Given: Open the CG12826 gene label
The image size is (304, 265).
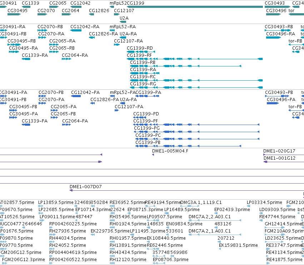Looking at the screenshot, I should point(99,11).
